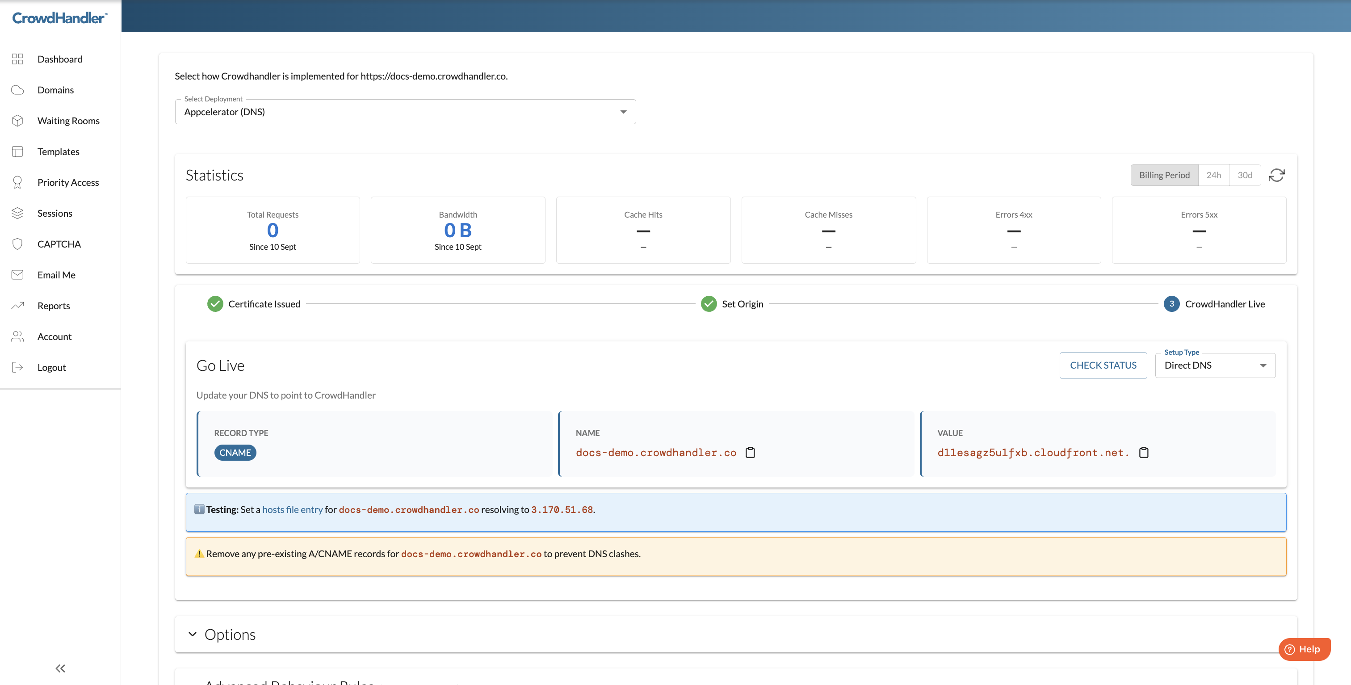Click the CAPTCHA shield icon
This screenshot has width=1351, height=685.
17,244
